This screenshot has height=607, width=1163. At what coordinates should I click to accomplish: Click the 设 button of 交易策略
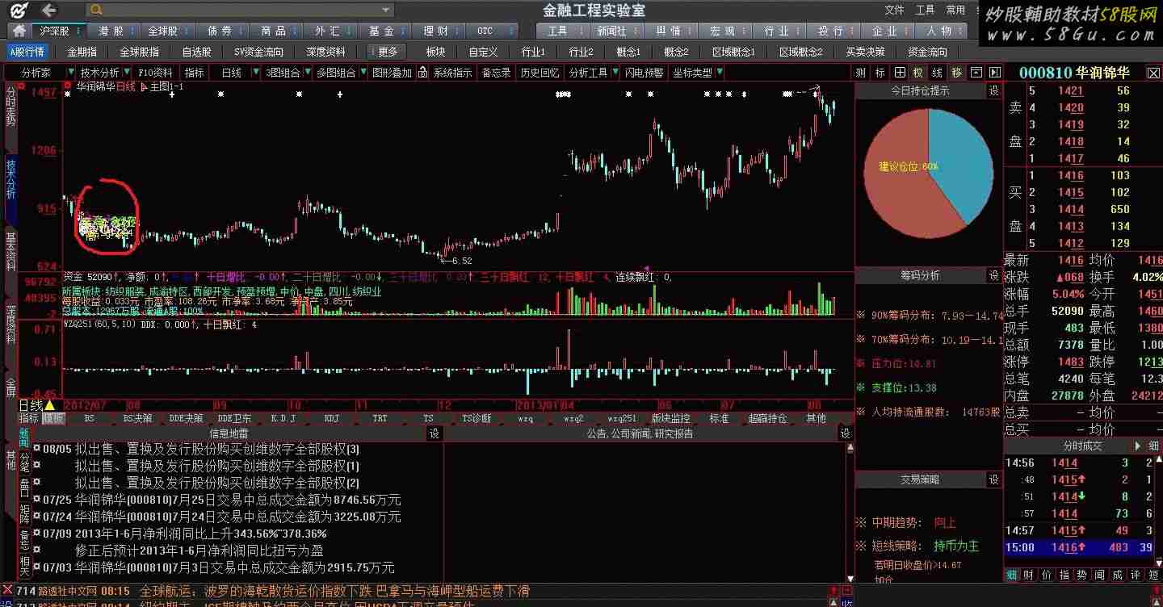pyautogui.click(x=994, y=479)
